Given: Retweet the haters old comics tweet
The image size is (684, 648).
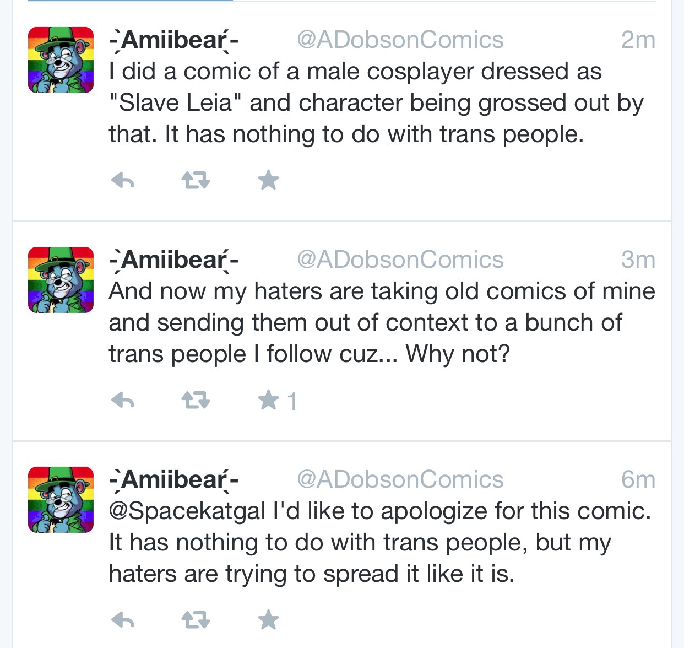Looking at the screenshot, I should pos(196,401).
